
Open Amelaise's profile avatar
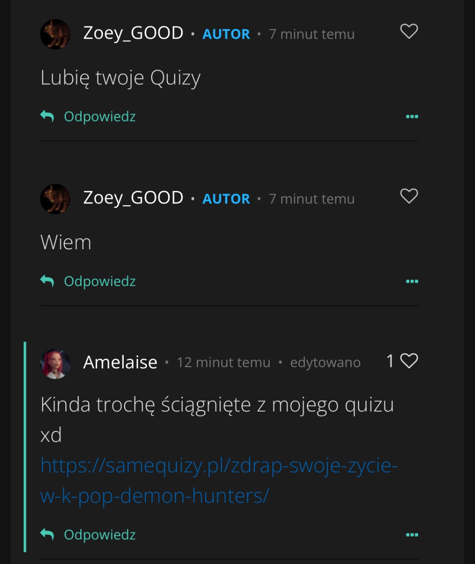tap(55, 364)
